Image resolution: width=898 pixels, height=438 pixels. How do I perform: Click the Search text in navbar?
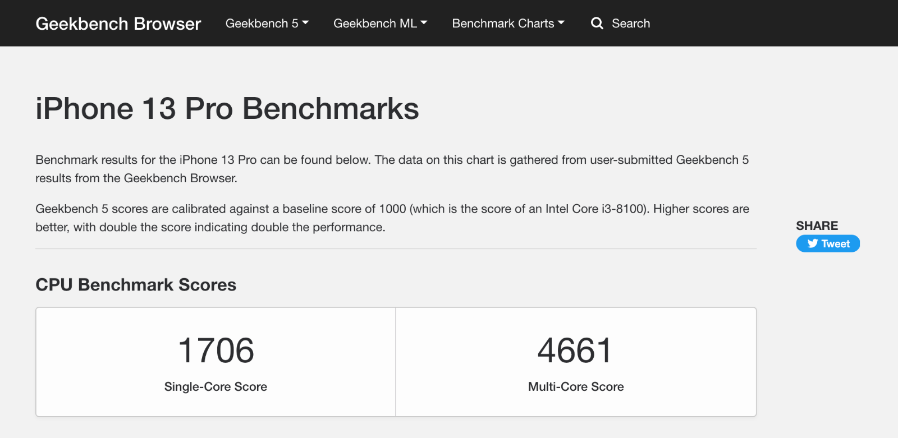[631, 24]
